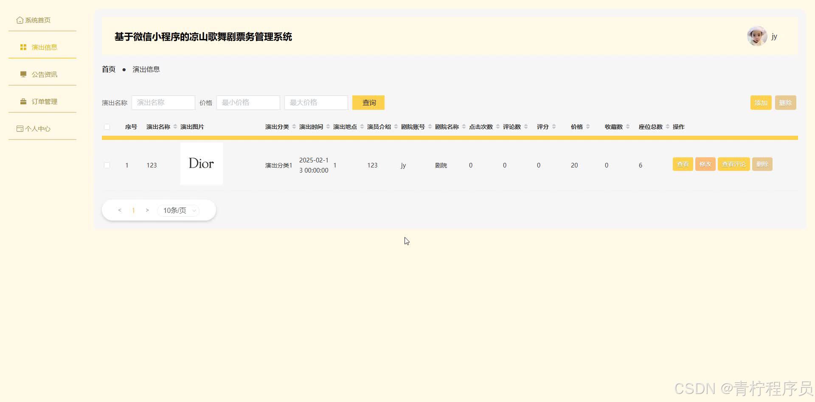This screenshot has width=815, height=402.
Task: Toggle the select-all checkbox in table header
Action: [107, 126]
